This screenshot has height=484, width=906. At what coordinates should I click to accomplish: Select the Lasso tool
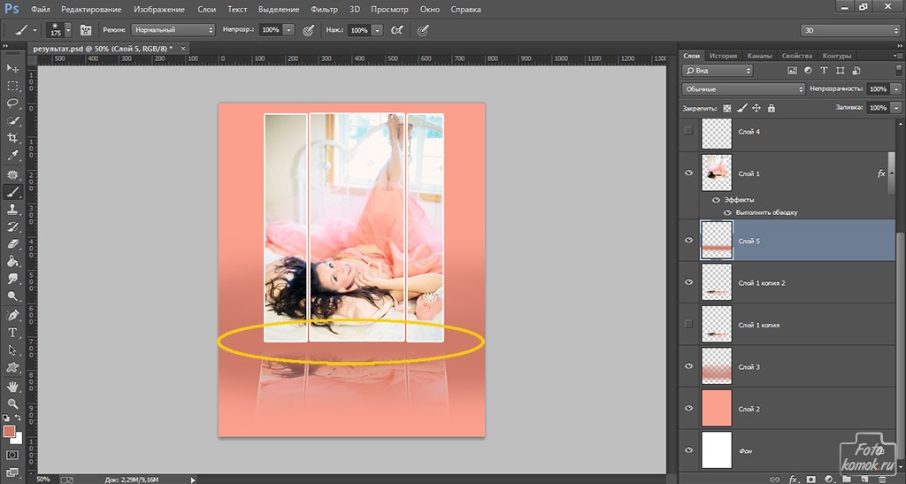[12, 103]
